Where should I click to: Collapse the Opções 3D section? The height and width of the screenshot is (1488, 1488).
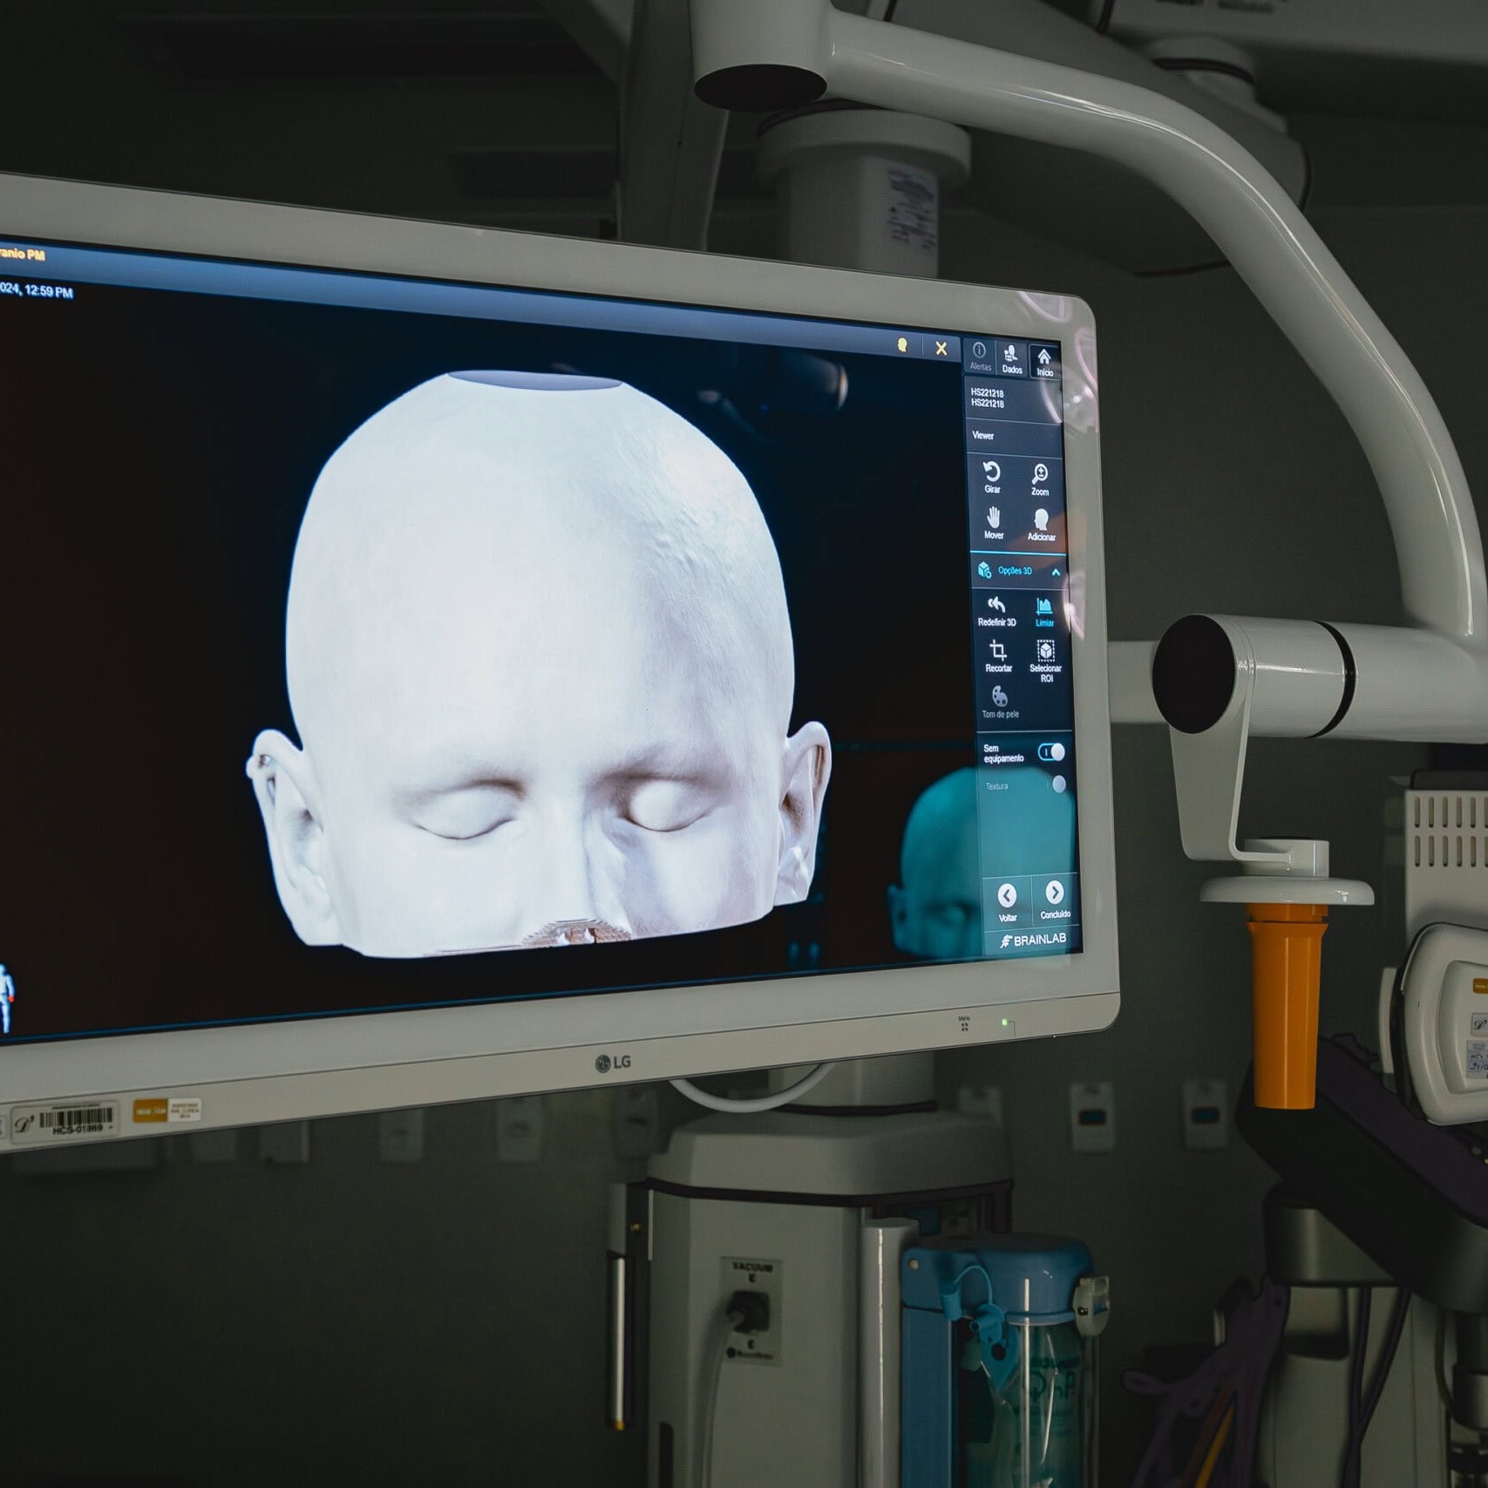point(1056,573)
